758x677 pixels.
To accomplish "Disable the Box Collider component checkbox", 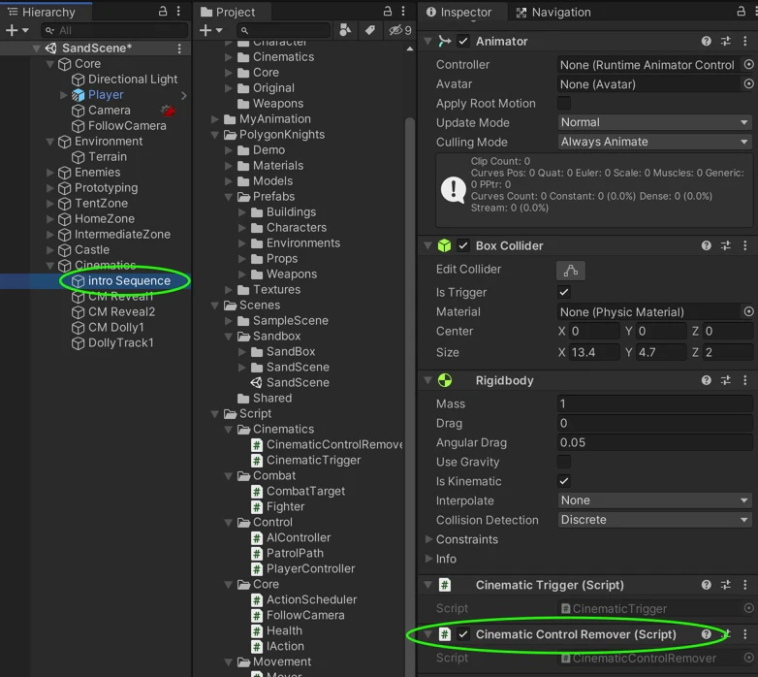I will (463, 245).
